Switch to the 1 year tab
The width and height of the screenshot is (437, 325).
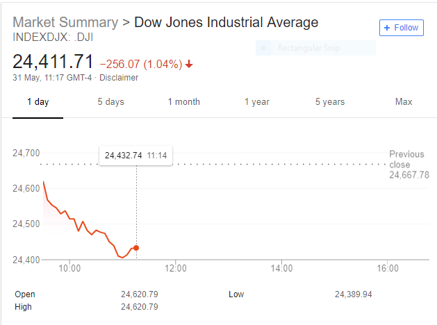(x=256, y=102)
